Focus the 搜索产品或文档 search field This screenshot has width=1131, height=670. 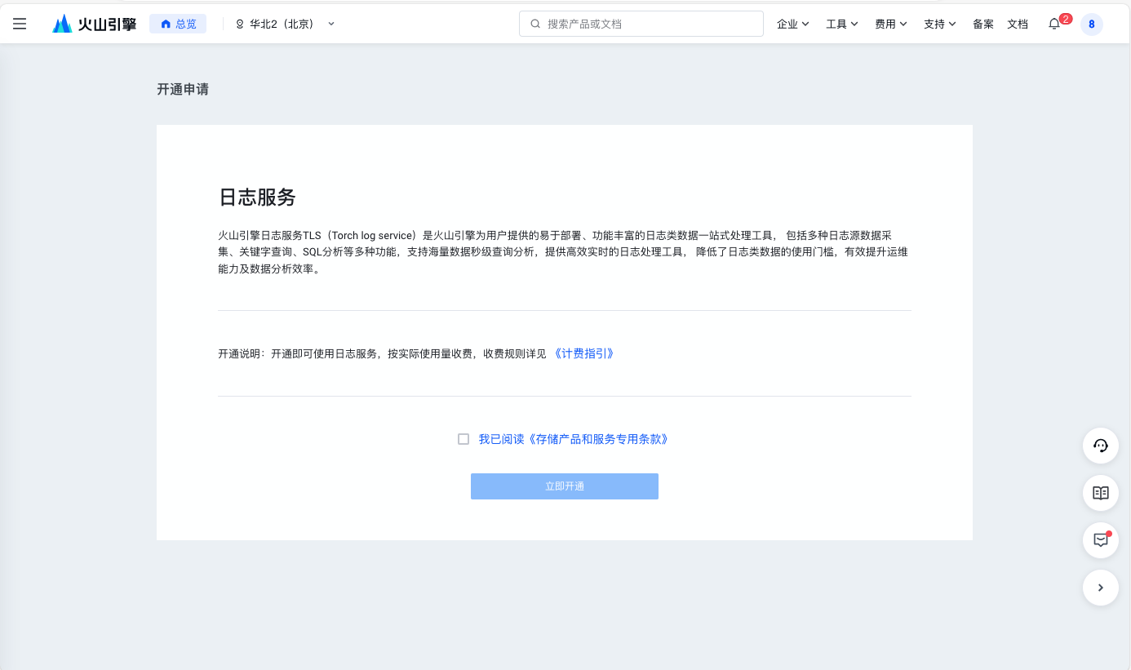pos(641,24)
